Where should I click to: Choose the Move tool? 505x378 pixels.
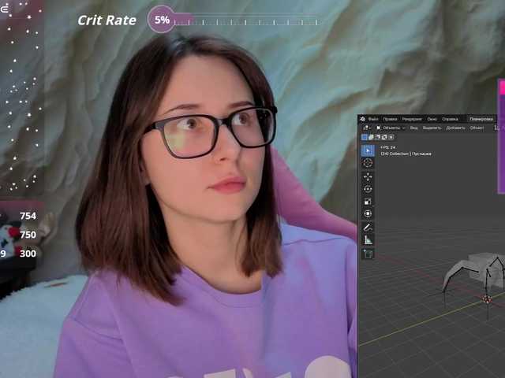coord(368,176)
